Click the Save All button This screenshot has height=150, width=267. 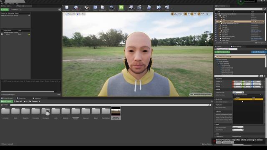[18, 101]
